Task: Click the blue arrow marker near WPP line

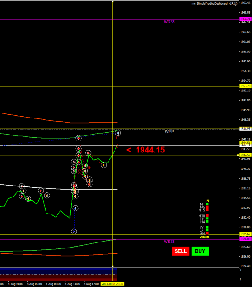Action: click(x=118, y=133)
